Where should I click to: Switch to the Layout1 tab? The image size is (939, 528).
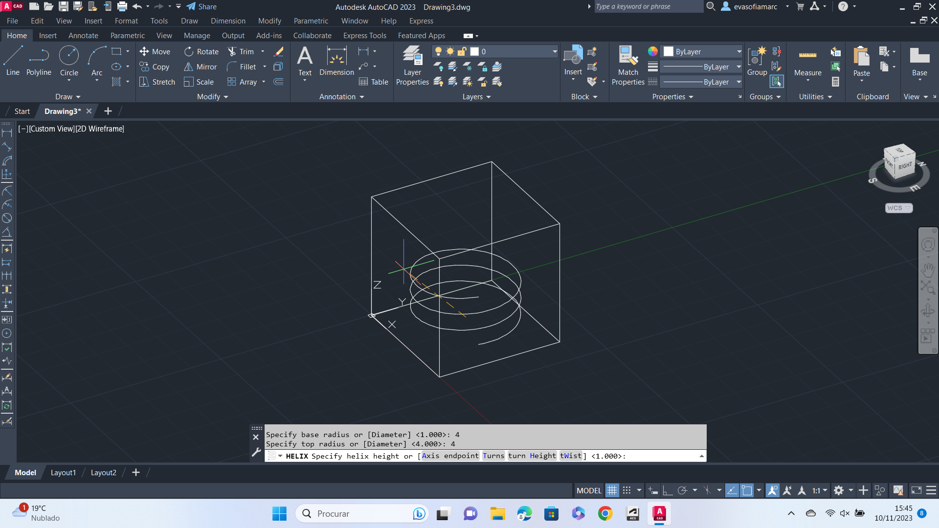pos(63,473)
